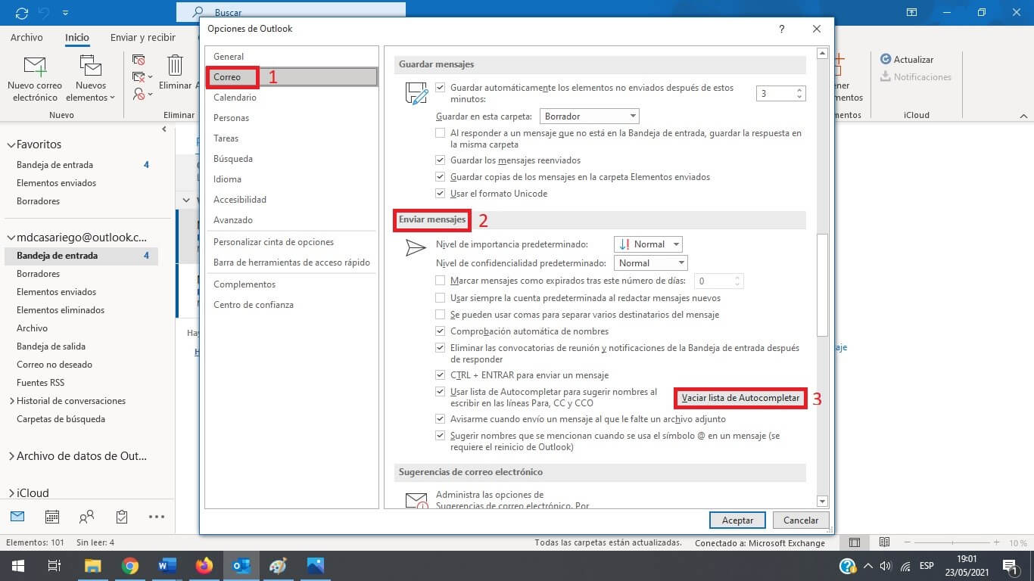Screen dimensions: 1034x581
Task: Toggle Avisarme cuando falte un archivo adjunto
Action: (441, 419)
